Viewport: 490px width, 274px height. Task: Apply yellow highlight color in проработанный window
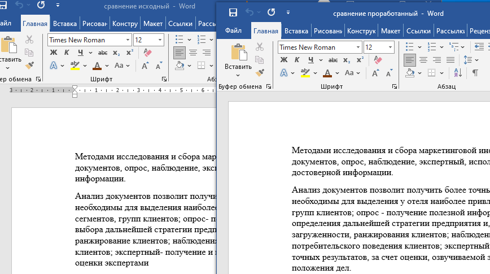[x=305, y=73]
